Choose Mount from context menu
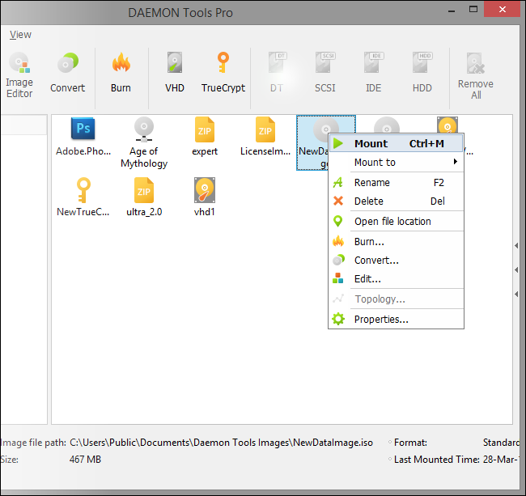The image size is (526, 496). coord(397,143)
